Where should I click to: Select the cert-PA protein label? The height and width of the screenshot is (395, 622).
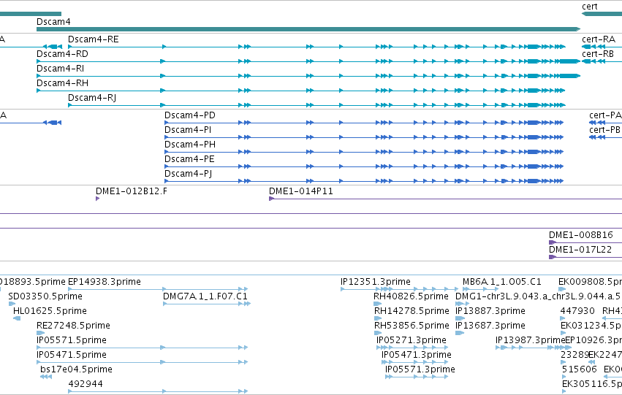(605, 115)
